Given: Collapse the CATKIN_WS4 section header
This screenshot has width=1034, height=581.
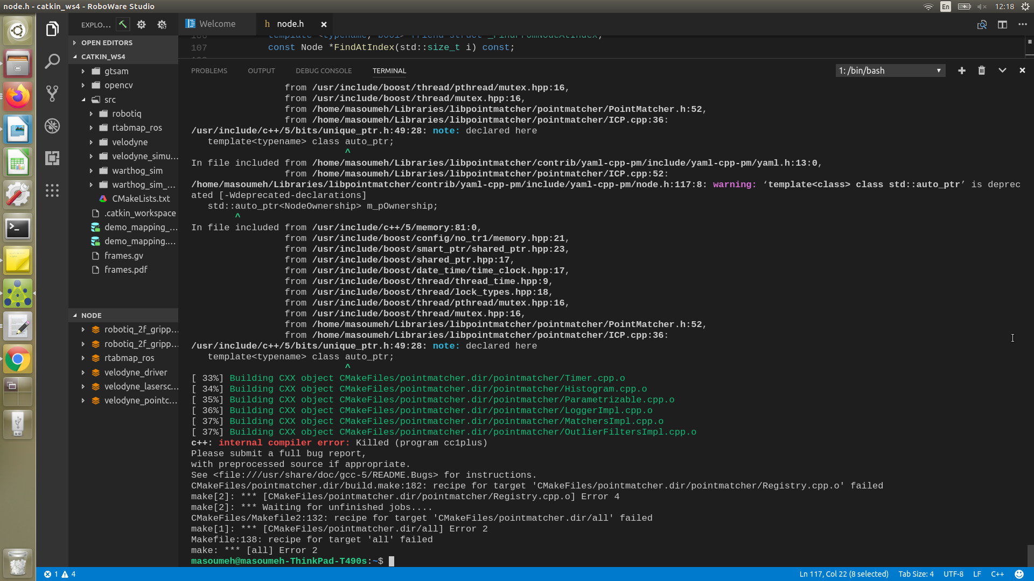Looking at the screenshot, I should tap(103, 56).
